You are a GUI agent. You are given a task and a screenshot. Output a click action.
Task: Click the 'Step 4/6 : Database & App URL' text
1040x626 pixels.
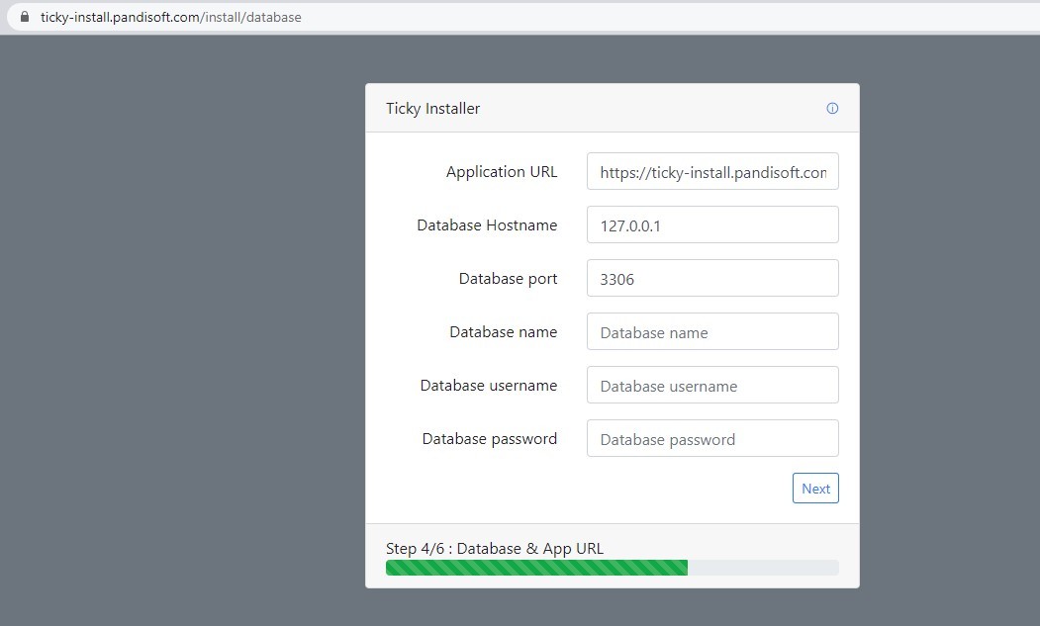495,549
